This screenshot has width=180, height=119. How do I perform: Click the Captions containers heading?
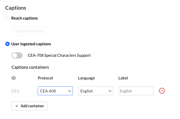click(30, 67)
